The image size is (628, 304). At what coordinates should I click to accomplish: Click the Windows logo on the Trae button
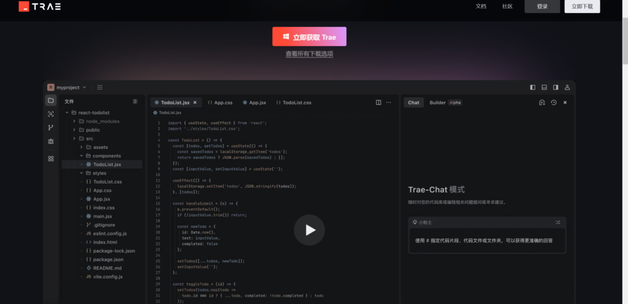click(x=286, y=37)
